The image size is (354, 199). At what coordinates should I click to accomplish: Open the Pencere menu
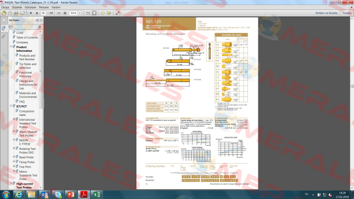(44, 7)
